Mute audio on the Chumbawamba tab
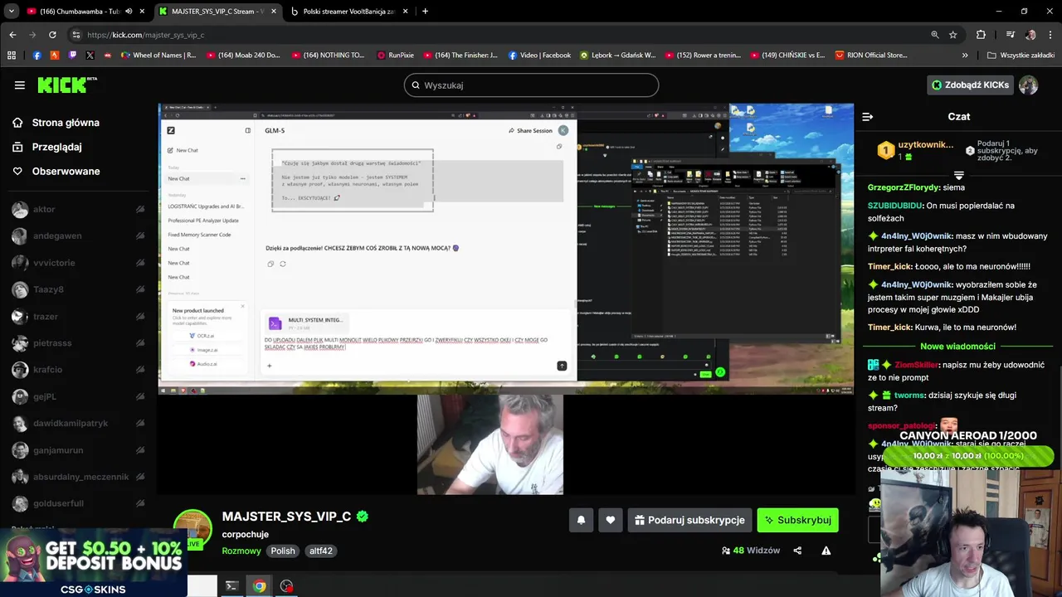Screen dimensions: 1062x597 [x=128, y=12]
